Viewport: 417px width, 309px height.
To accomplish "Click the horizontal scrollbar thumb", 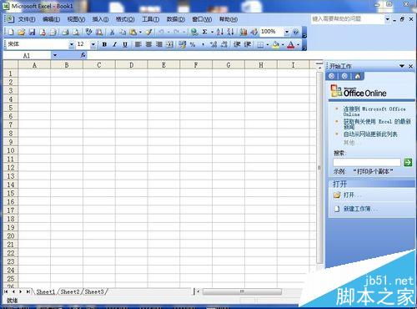I will [x=242, y=291].
